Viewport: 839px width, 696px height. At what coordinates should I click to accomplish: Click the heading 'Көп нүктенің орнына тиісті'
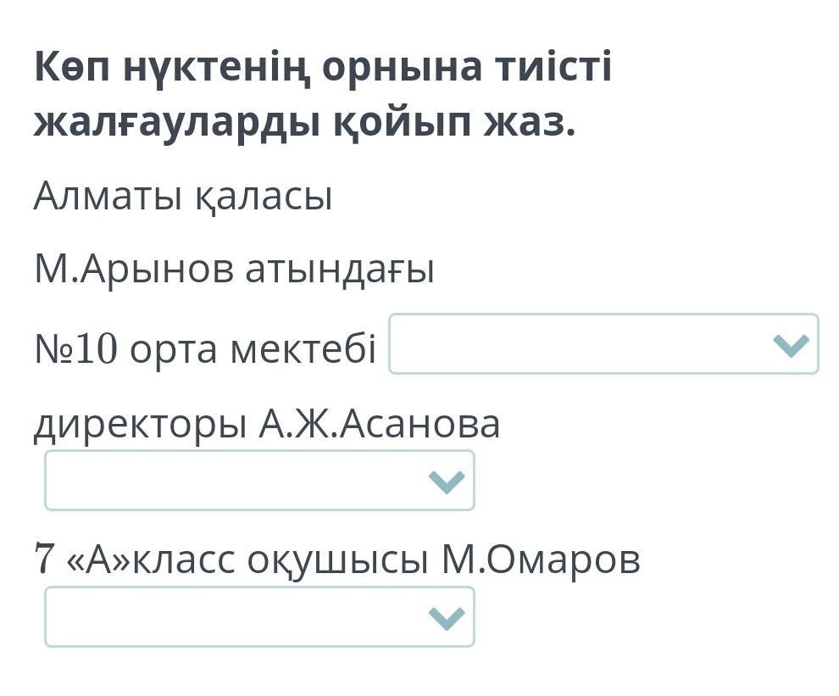[x=323, y=68]
